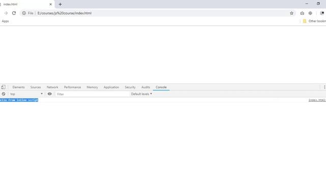326x183 pixels.
Task: Click the site info icon in address bar
Action: (24, 13)
